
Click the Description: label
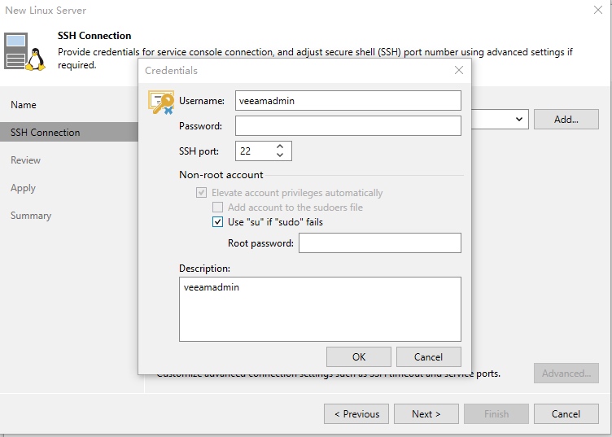click(204, 269)
